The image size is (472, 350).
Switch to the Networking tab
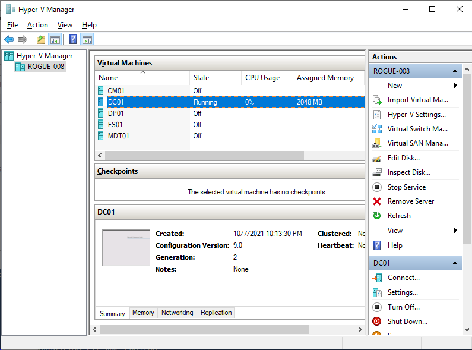click(x=178, y=313)
